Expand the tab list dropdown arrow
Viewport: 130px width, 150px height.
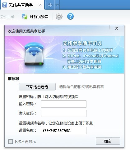tap(57, 5)
